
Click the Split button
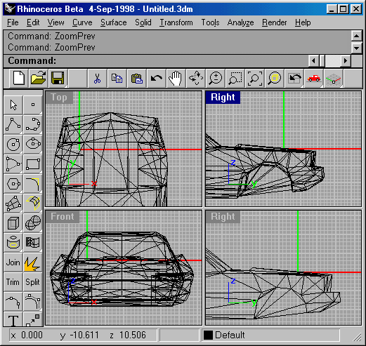pyautogui.click(x=33, y=282)
